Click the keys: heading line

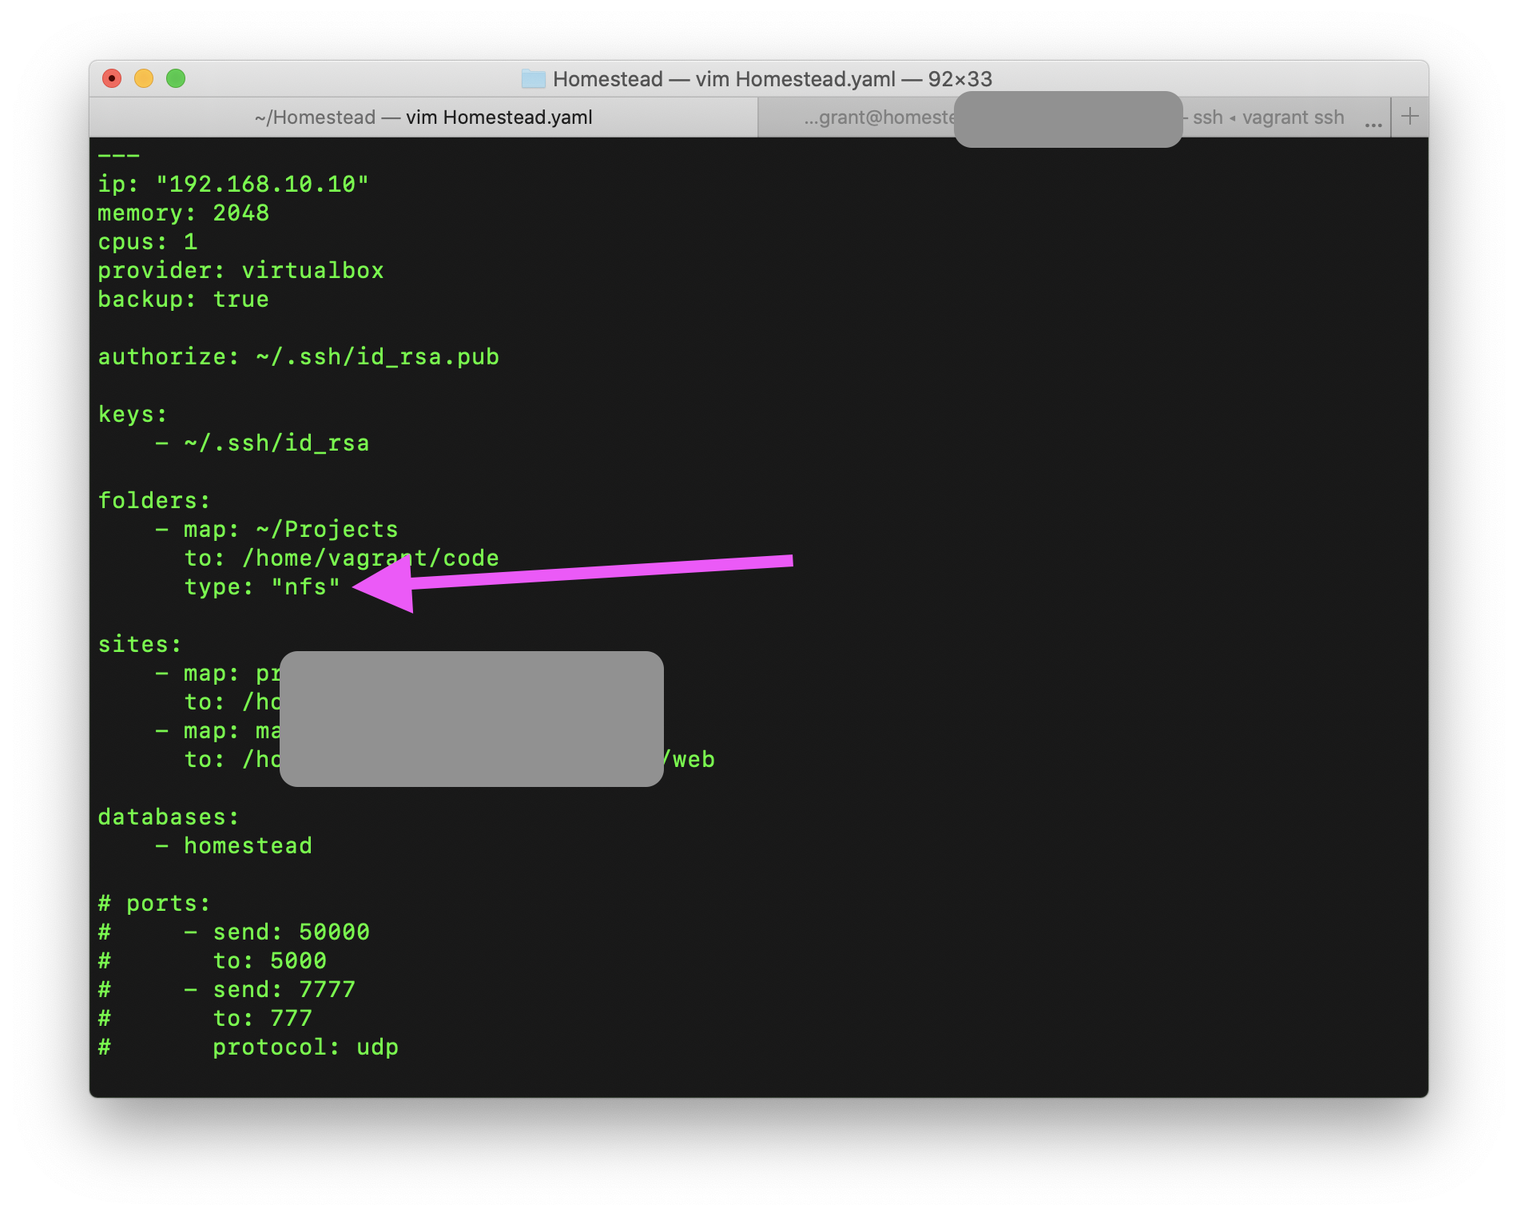(x=133, y=415)
